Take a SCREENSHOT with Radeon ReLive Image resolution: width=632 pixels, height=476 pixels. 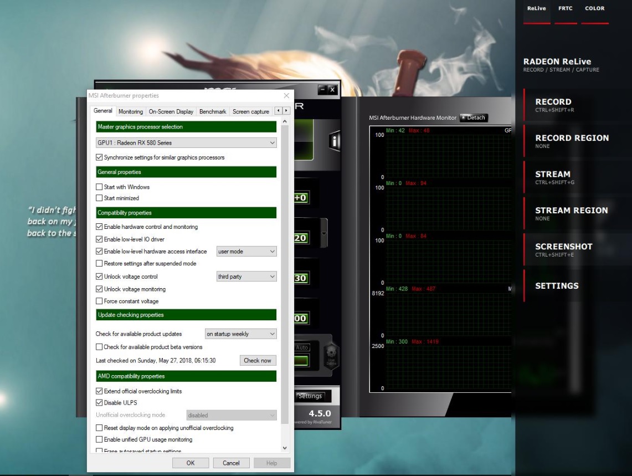(x=577, y=250)
